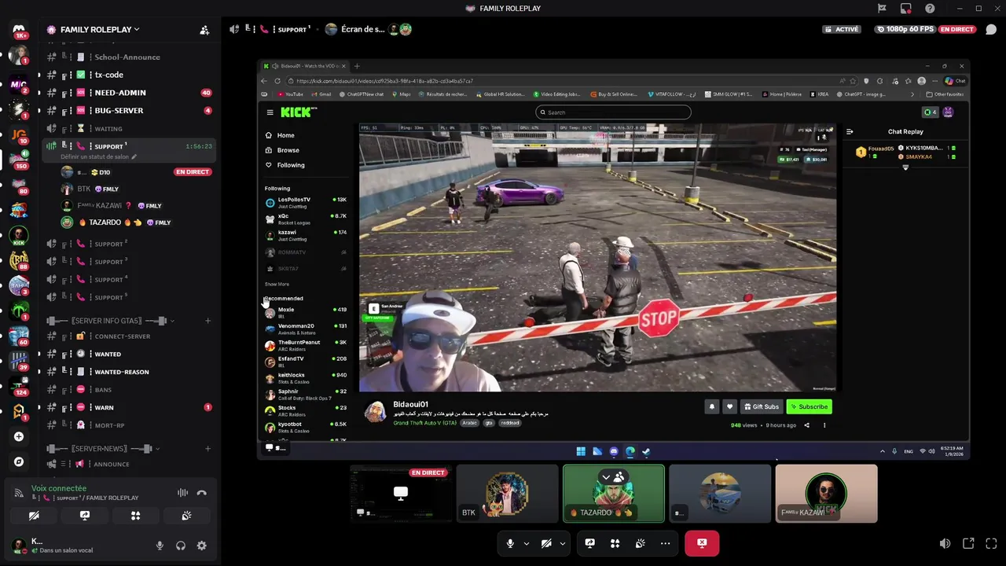Screen dimensions: 1006x566
Task: Add channel to SERVER NEWS category
Action: click(x=207, y=449)
